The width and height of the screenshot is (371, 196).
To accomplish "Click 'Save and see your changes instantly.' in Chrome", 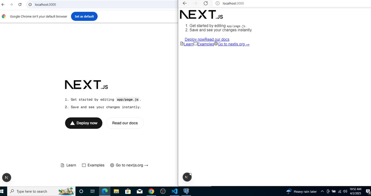I will point(106,107).
